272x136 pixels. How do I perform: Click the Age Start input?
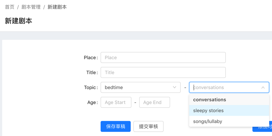116,102
